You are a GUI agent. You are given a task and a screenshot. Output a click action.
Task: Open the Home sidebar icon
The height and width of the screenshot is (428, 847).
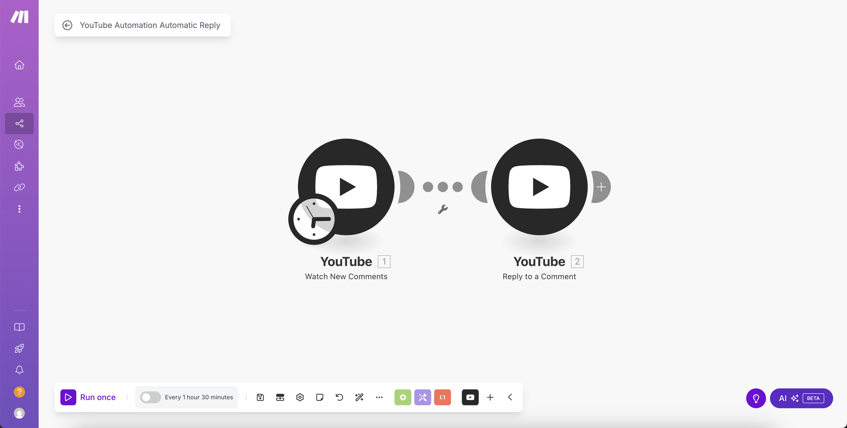tap(19, 65)
